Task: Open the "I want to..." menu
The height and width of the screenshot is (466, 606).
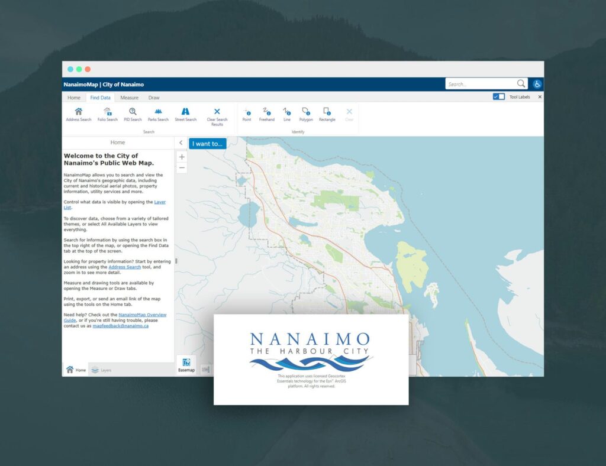Action: click(x=207, y=144)
